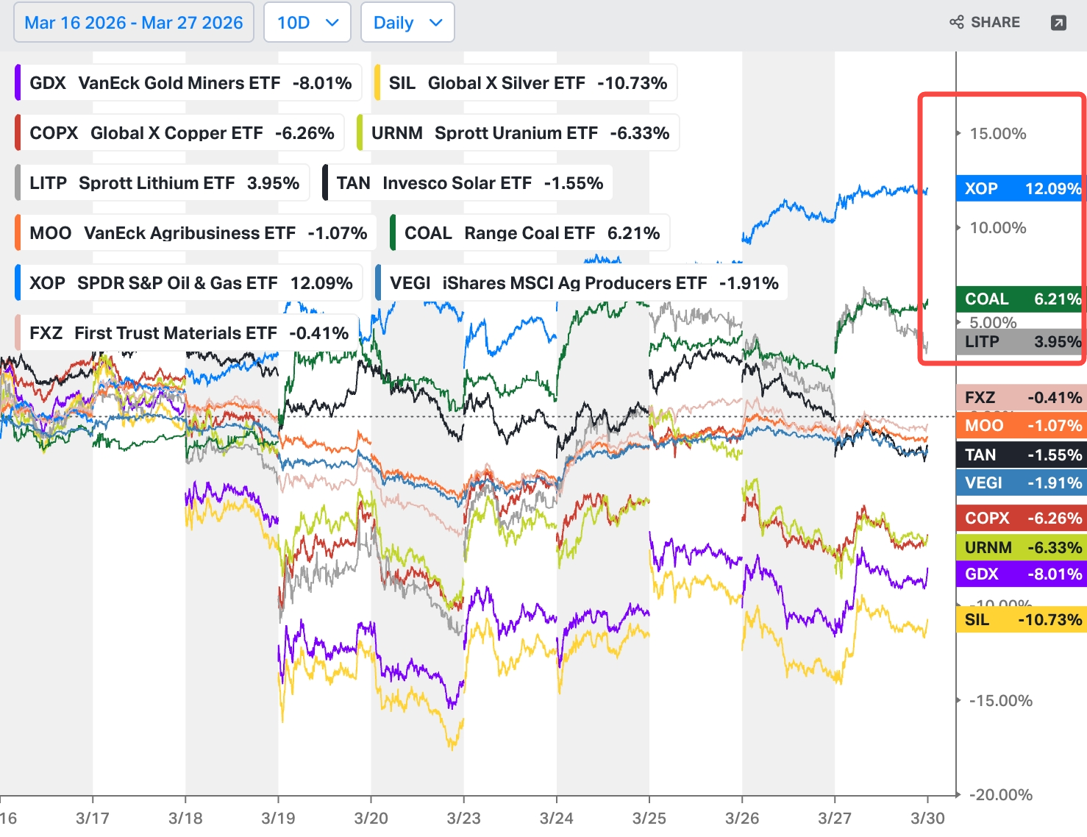Select the LITP Sprott Lithium ETF legend item
Viewport: 1087px width, 837px height.
pyautogui.click(x=162, y=183)
